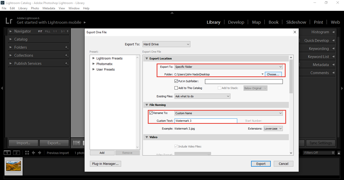This screenshot has height=180, width=344.
Task: Open Extensions Lowercase dropdown
Action: tap(273, 129)
